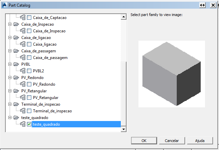The image size is (219, 150).
Task: Check the PVBL2 checkbox
Action: point(29,71)
